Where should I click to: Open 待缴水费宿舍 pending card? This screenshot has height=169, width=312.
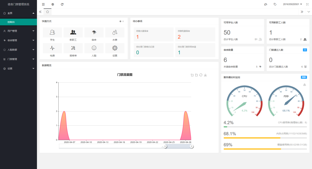click(154, 34)
